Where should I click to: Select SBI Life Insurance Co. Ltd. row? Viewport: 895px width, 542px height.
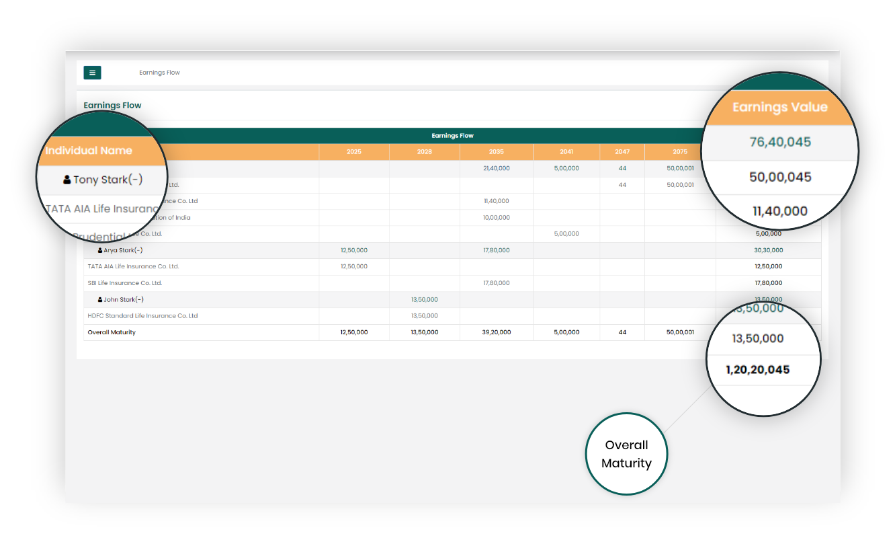pos(125,283)
